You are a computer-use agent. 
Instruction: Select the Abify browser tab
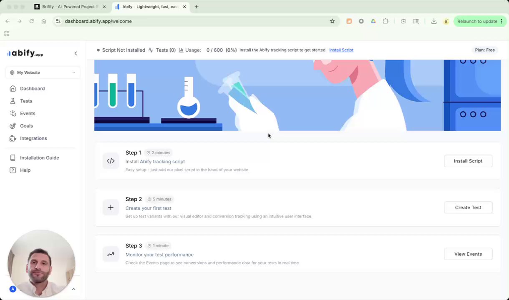149,7
